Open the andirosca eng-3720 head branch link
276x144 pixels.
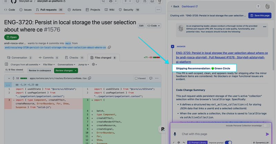(x=55, y=47)
